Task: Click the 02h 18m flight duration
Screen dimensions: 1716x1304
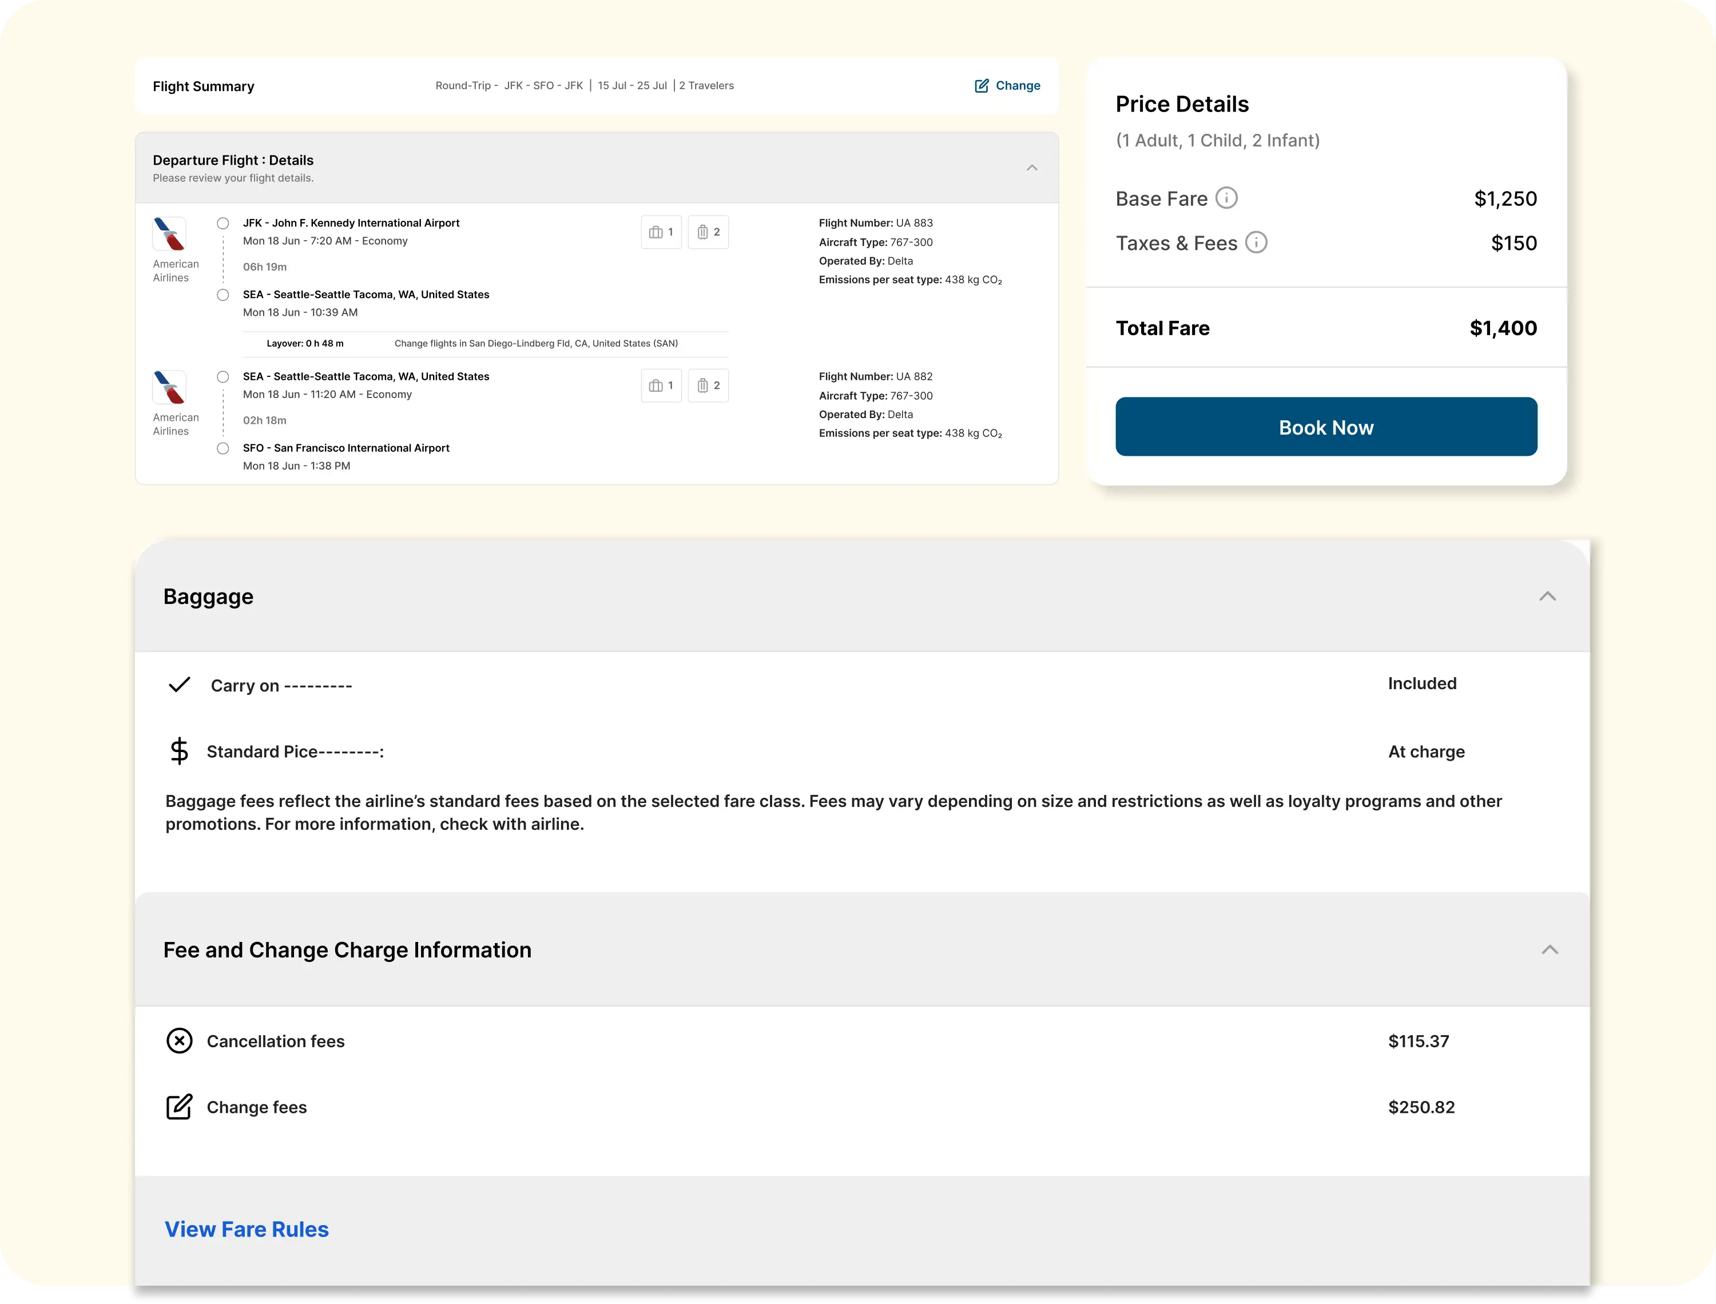Action: click(x=265, y=421)
